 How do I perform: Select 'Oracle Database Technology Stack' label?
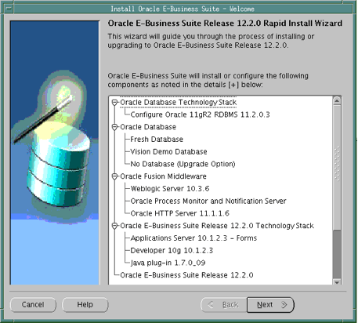pyautogui.click(x=178, y=103)
